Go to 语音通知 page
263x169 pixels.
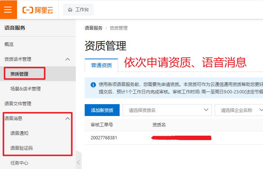click(19, 133)
